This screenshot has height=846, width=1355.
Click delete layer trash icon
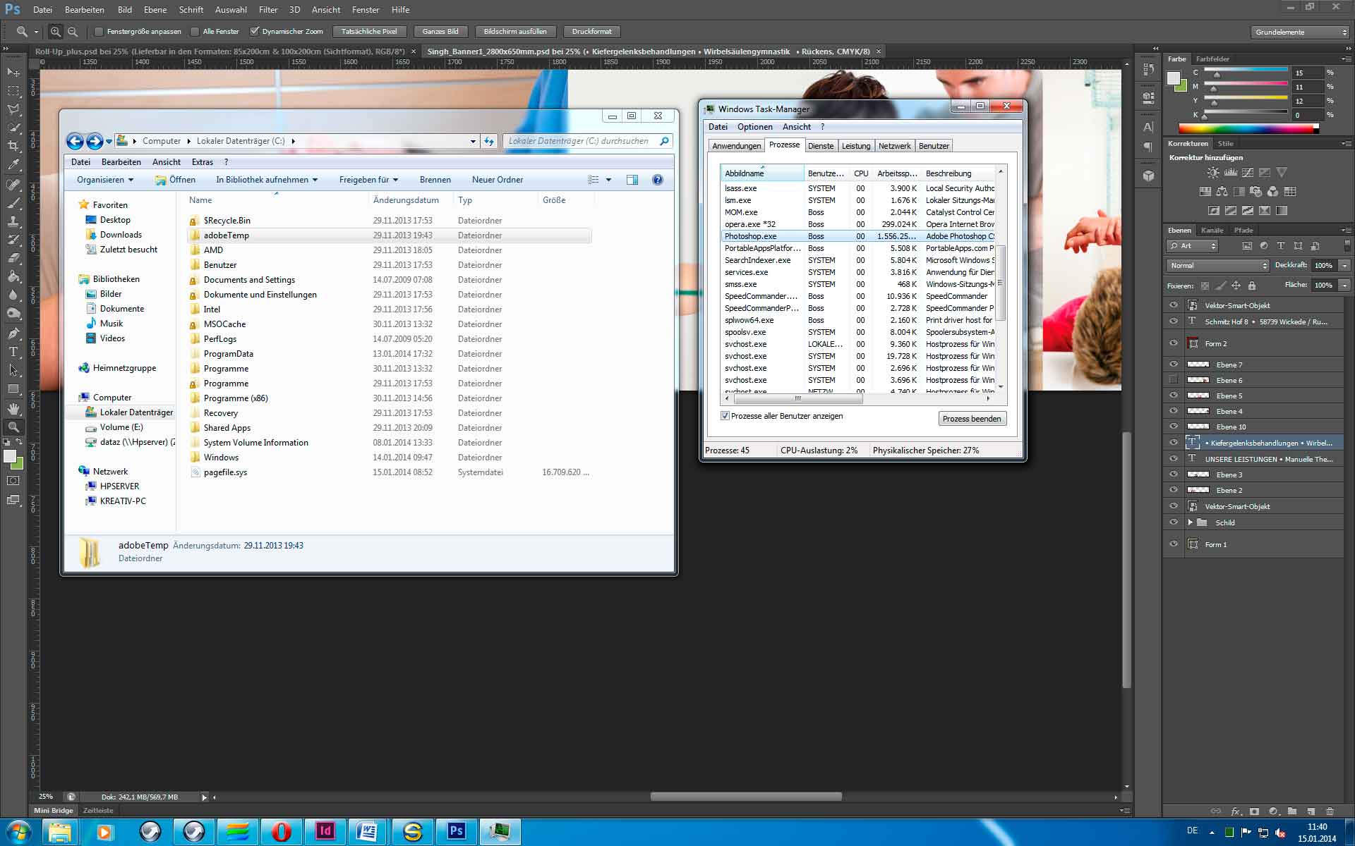point(1330,811)
